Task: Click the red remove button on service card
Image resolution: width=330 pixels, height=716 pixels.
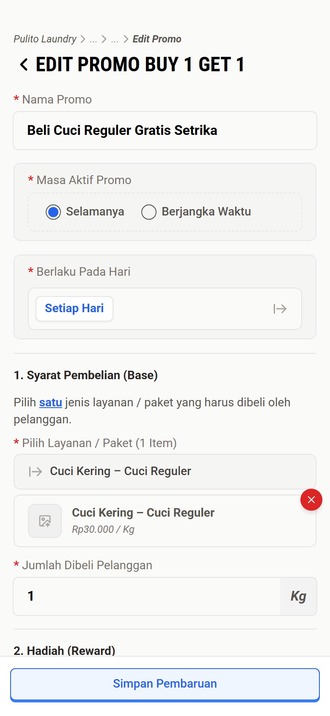Action: coord(311,500)
